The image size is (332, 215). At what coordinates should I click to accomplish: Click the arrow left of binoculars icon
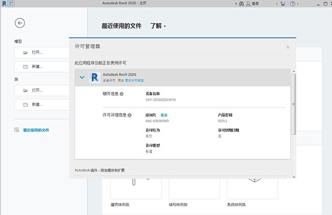coord(236,4)
